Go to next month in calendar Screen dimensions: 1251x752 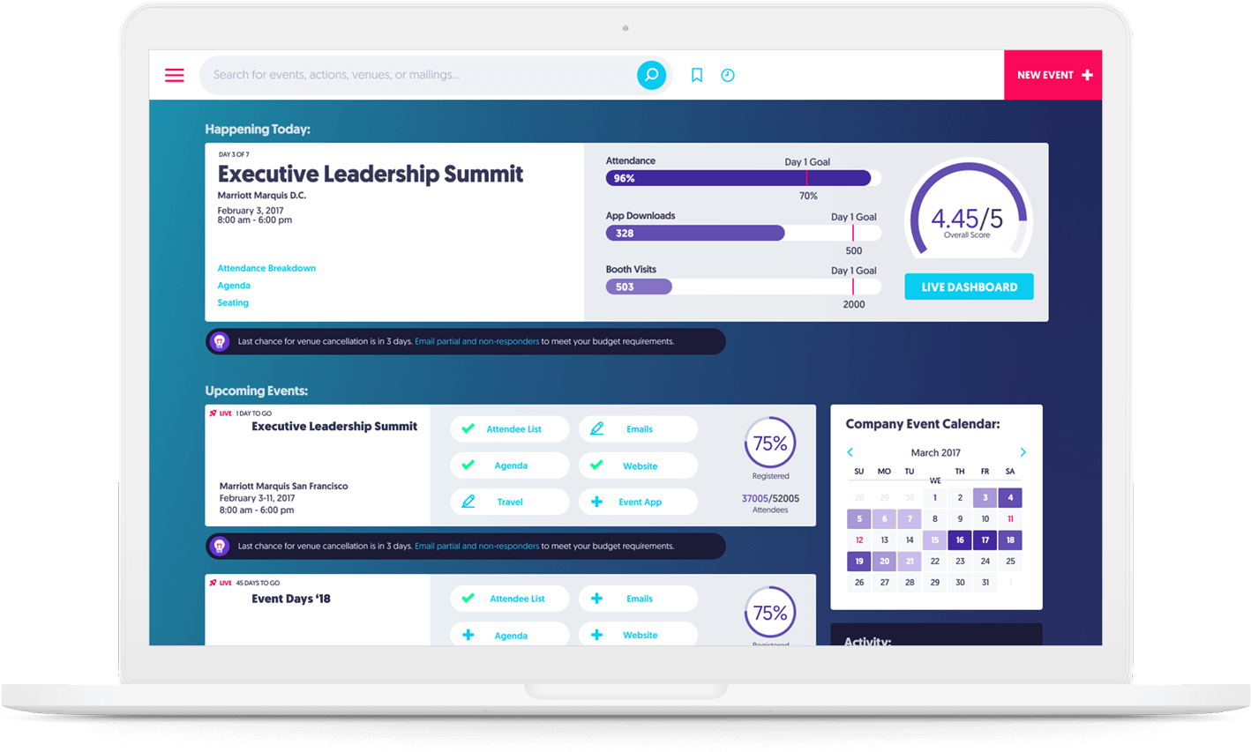[1023, 452]
